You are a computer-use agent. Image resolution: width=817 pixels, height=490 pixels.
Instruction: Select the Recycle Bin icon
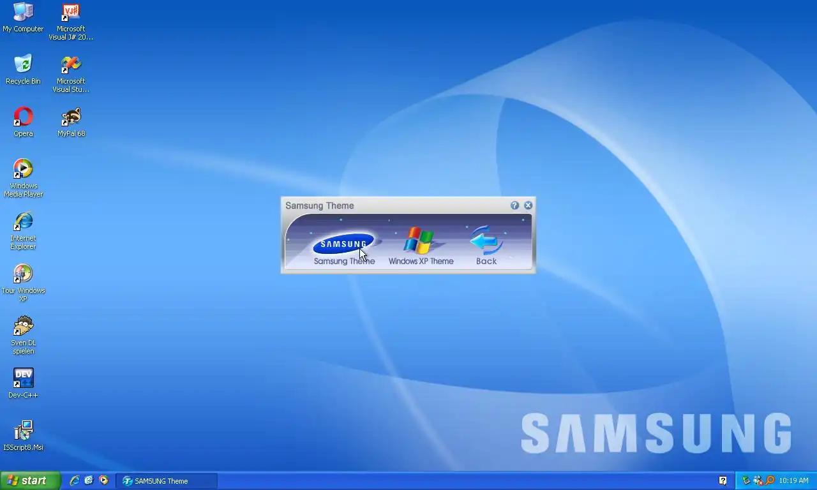[x=23, y=70]
